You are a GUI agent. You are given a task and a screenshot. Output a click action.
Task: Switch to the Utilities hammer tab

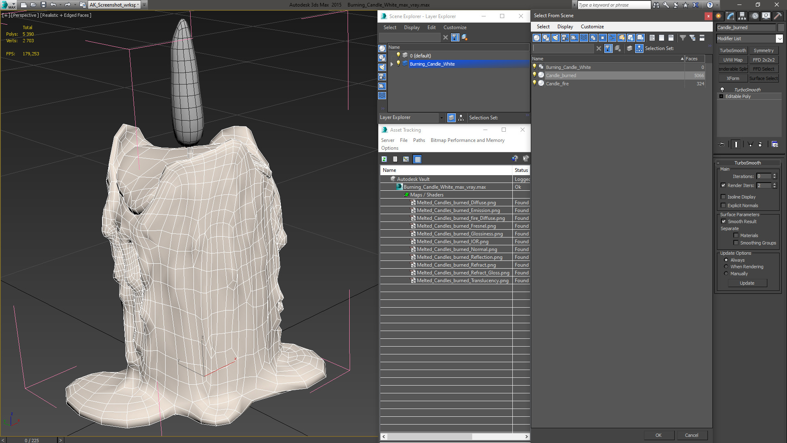coord(778,16)
